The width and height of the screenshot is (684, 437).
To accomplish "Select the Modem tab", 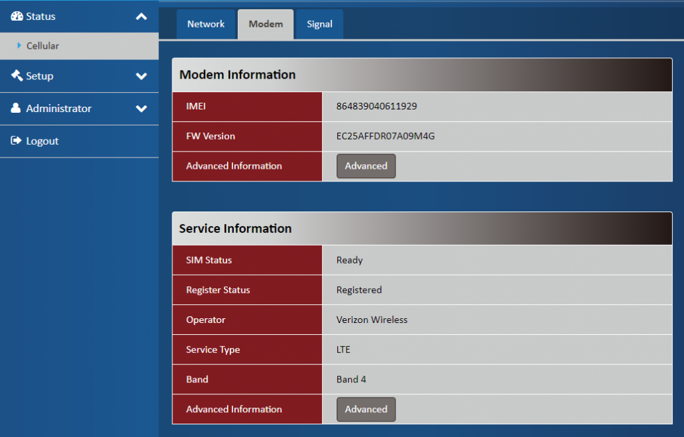I will [x=265, y=24].
